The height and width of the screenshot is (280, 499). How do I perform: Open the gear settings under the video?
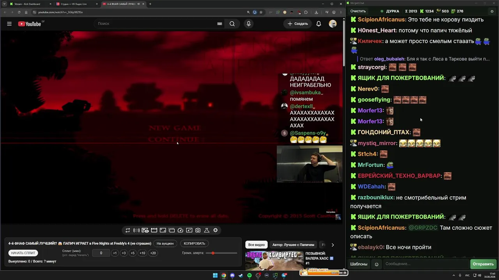tap(215, 230)
